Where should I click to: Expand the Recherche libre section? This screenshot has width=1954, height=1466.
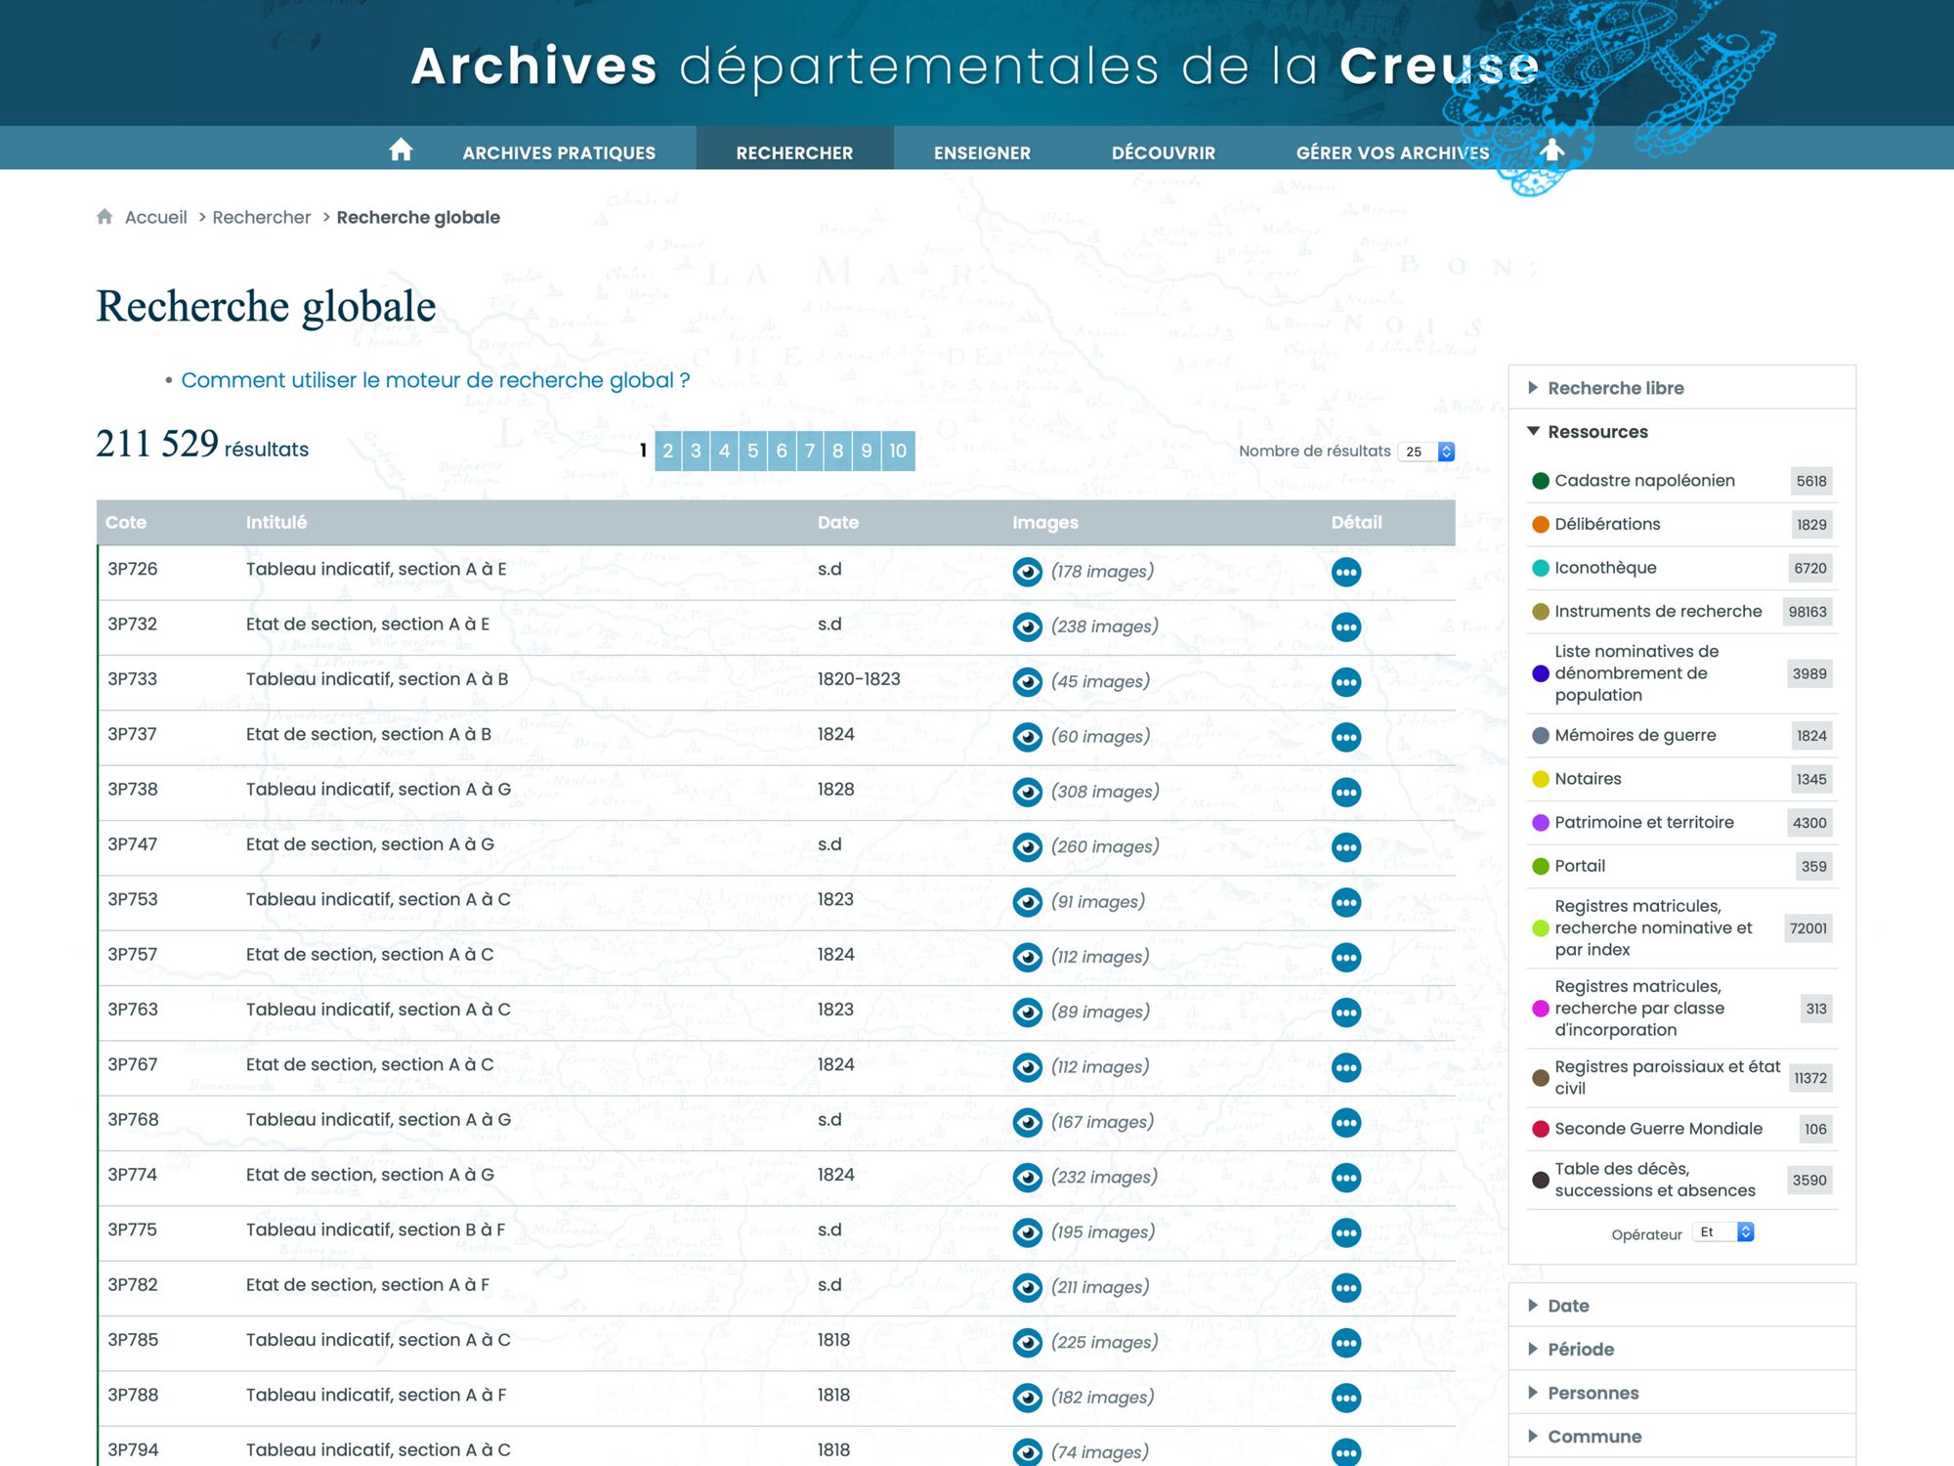1615,388
